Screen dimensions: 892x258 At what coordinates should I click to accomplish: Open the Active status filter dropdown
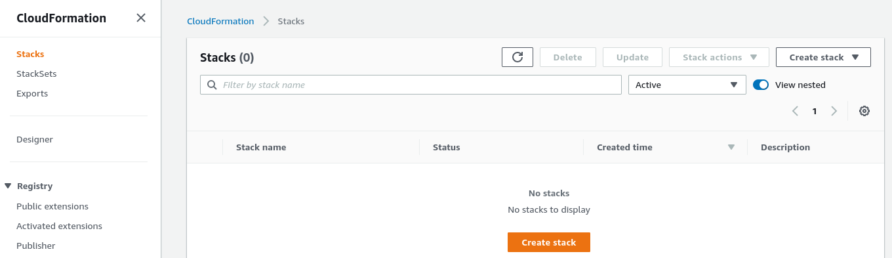[687, 85]
